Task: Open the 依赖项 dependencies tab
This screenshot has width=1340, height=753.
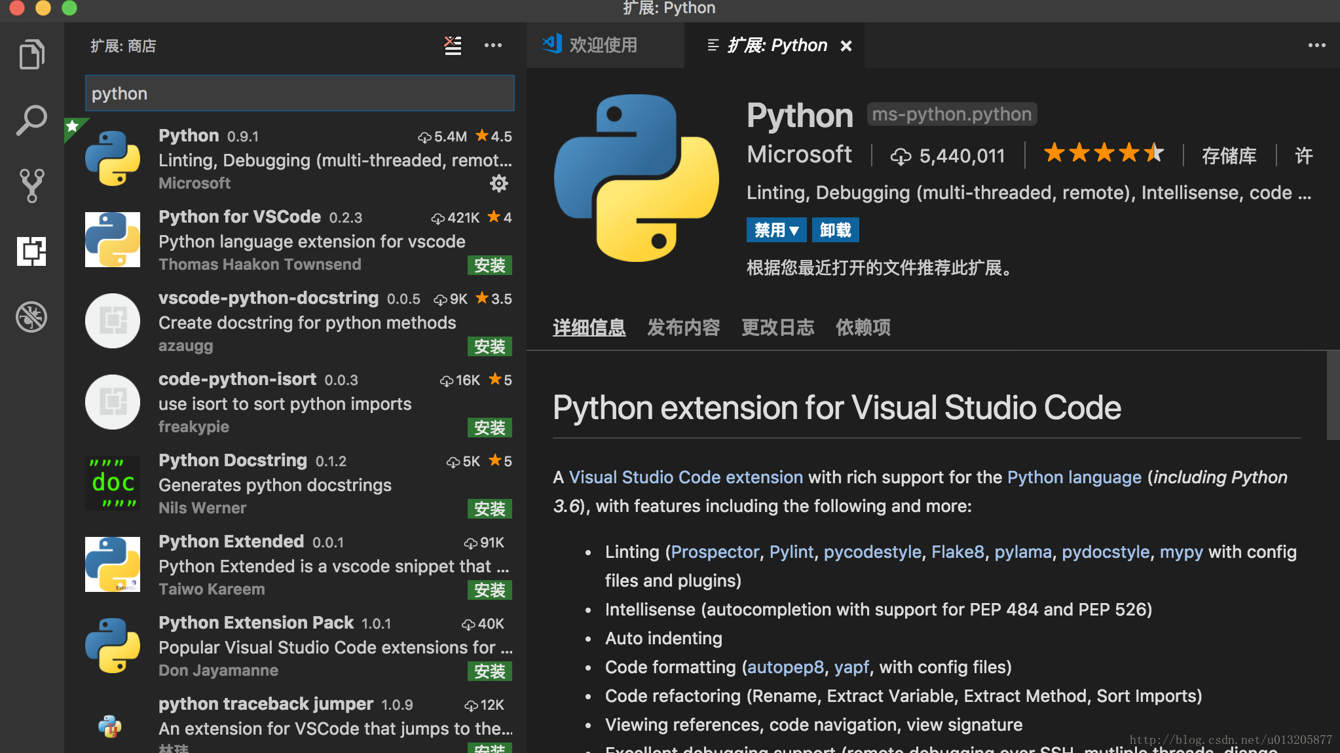Action: tap(863, 327)
